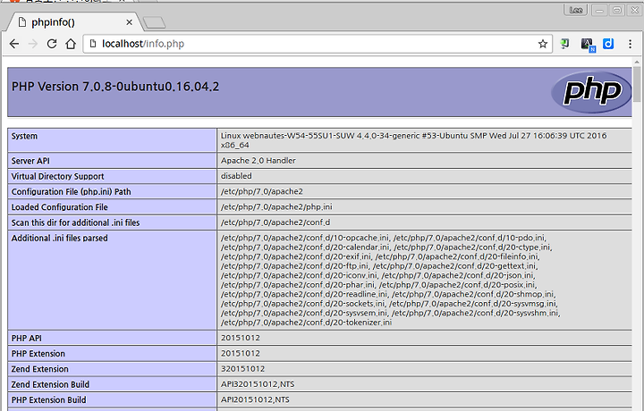
Task: Maximize the browser window
Action: pyautogui.click(x=617, y=10)
